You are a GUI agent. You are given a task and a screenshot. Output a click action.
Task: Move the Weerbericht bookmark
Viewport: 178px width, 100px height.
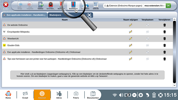click(147, 39)
